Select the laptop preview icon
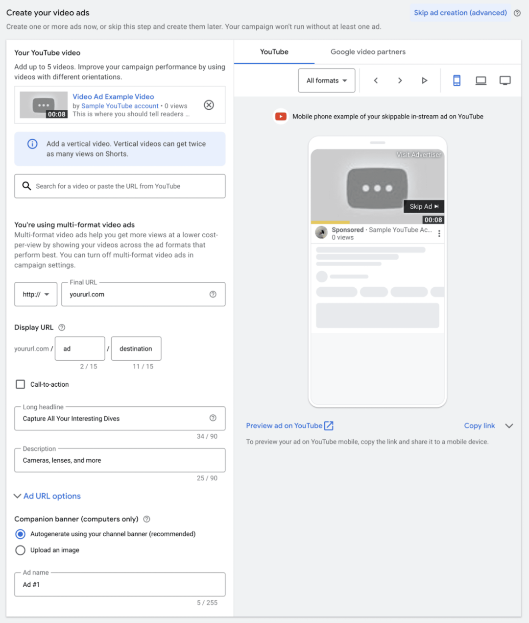The image size is (529, 623). pyautogui.click(x=481, y=80)
